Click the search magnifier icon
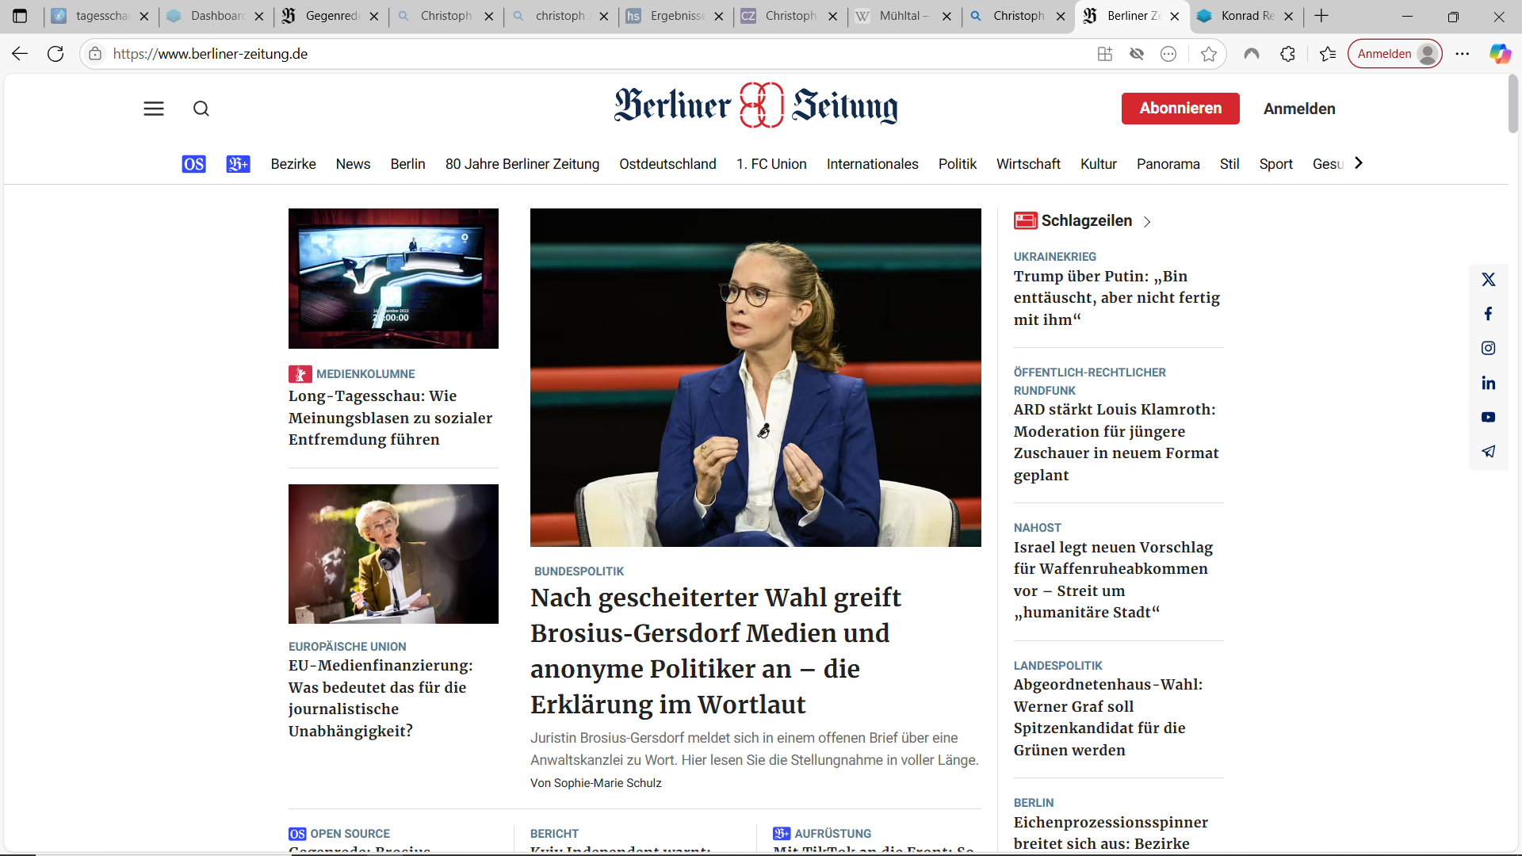This screenshot has height=856, width=1522. pyautogui.click(x=201, y=109)
